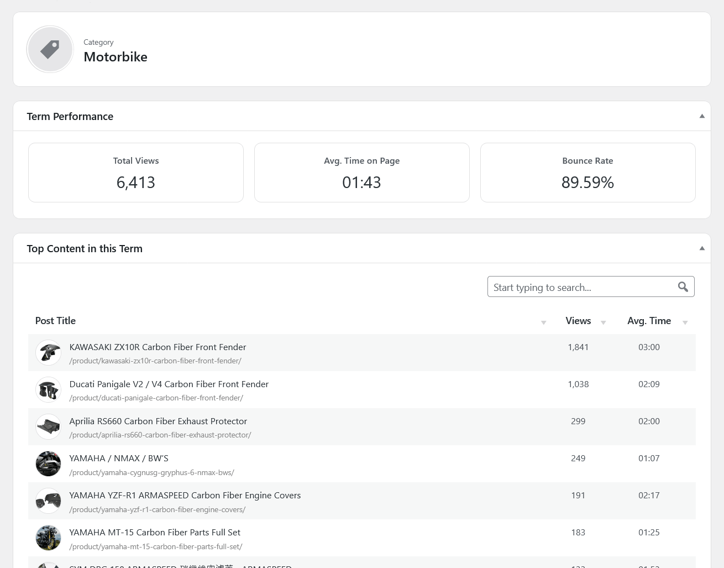The height and width of the screenshot is (568, 724).
Task: Click the 249 views cell
Action: point(578,458)
